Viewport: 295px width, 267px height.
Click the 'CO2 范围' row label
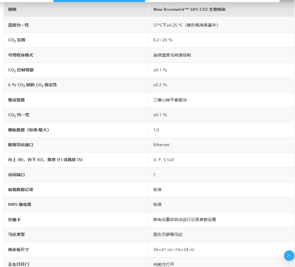(17, 40)
